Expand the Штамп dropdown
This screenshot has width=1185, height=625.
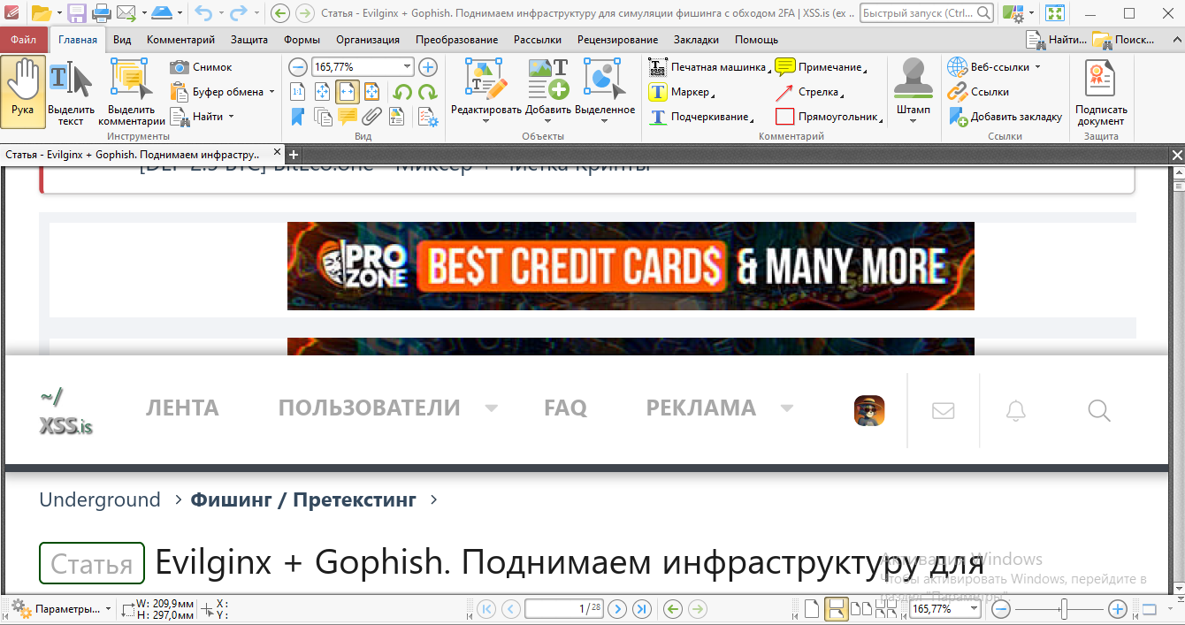[x=914, y=121]
